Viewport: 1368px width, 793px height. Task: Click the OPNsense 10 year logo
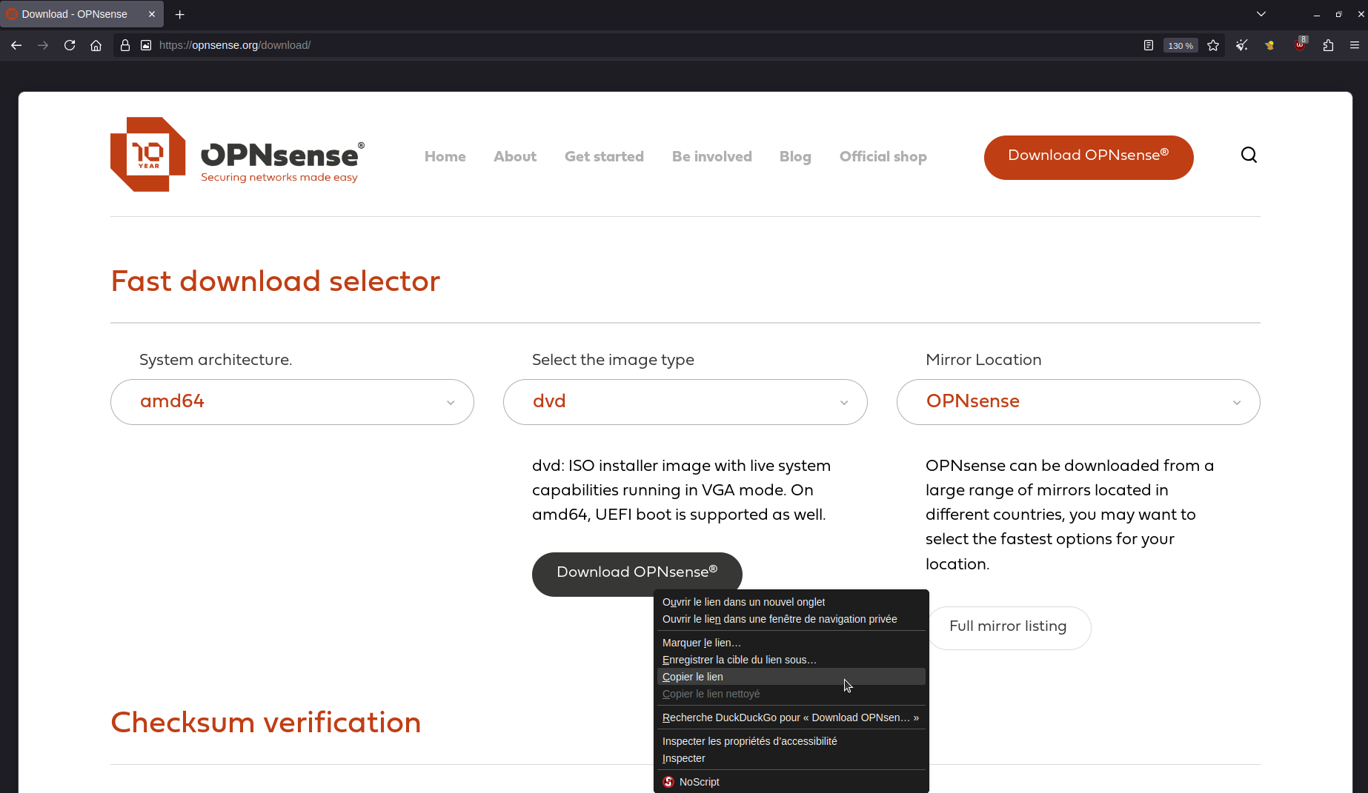[x=237, y=154]
